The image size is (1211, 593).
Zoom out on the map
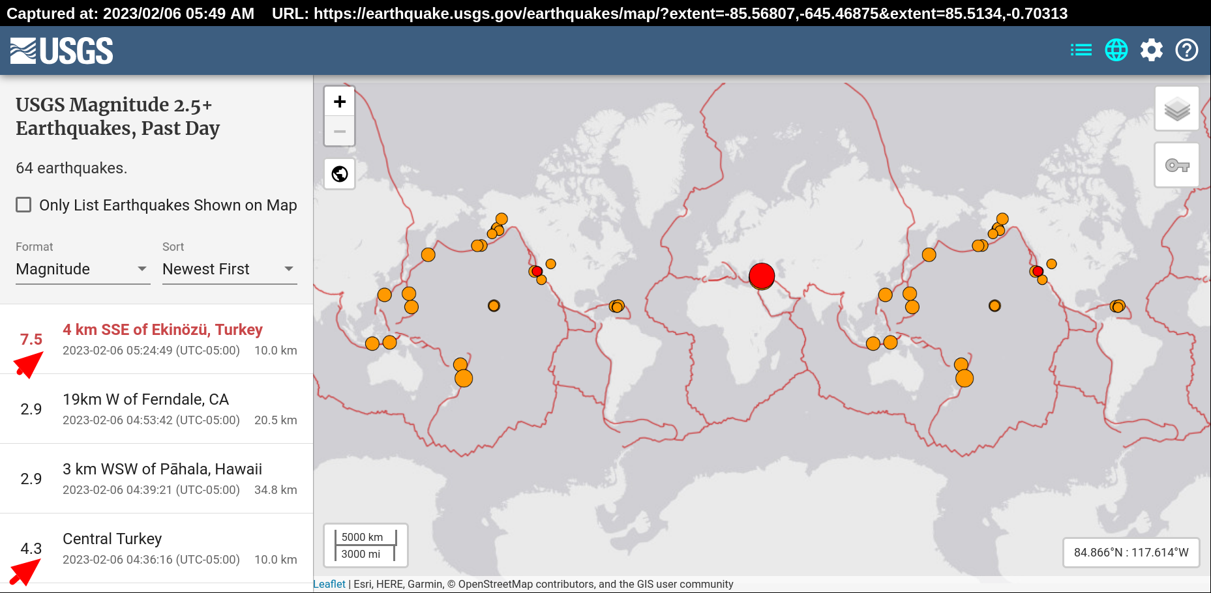coord(340,131)
